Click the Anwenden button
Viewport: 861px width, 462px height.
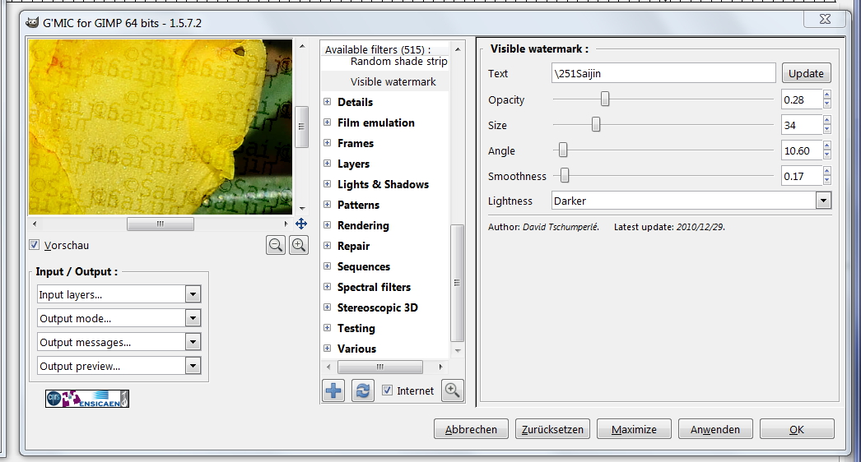(714, 429)
